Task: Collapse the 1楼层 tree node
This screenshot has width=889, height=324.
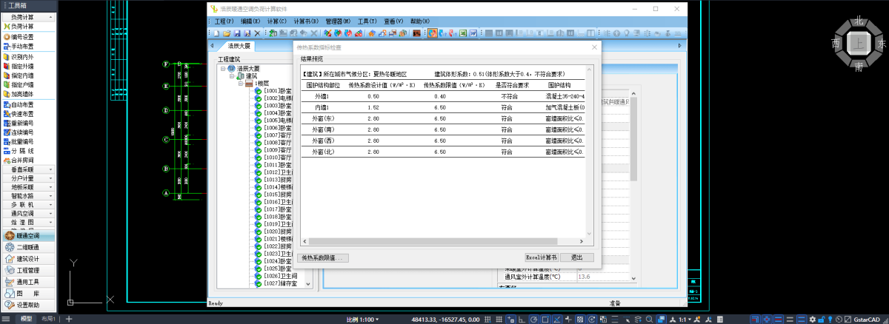Action: 241,84
